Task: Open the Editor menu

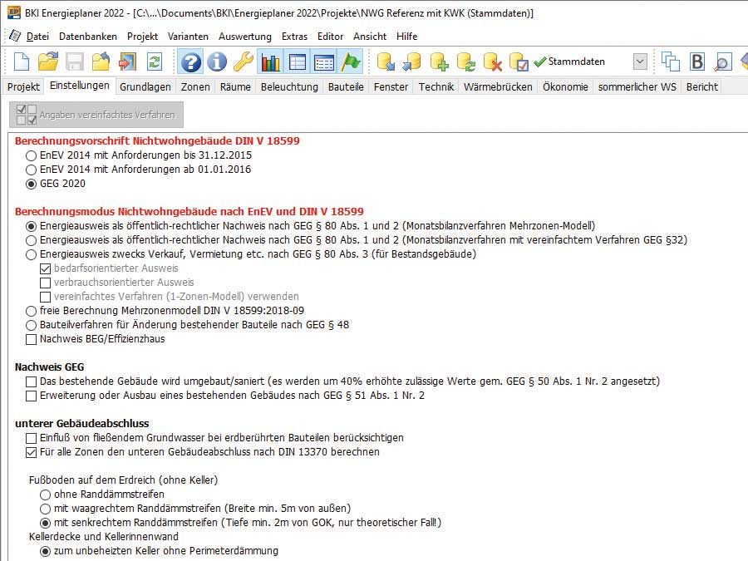Action: click(330, 37)
